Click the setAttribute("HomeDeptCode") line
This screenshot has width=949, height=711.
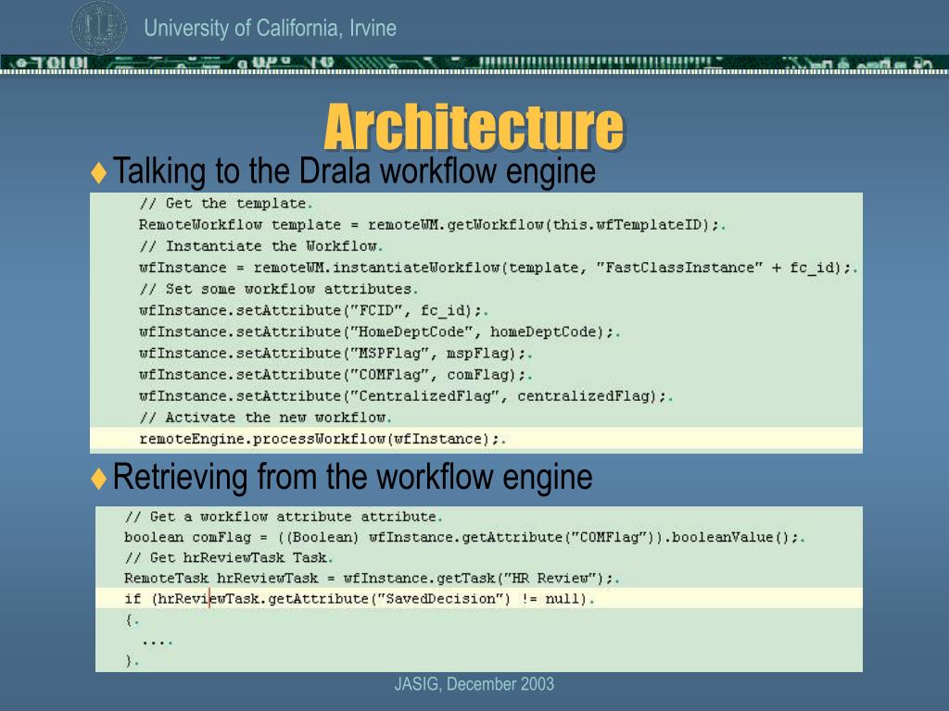click(379, 332)
